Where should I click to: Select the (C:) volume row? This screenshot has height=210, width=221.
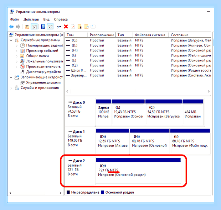click(138, 40)
